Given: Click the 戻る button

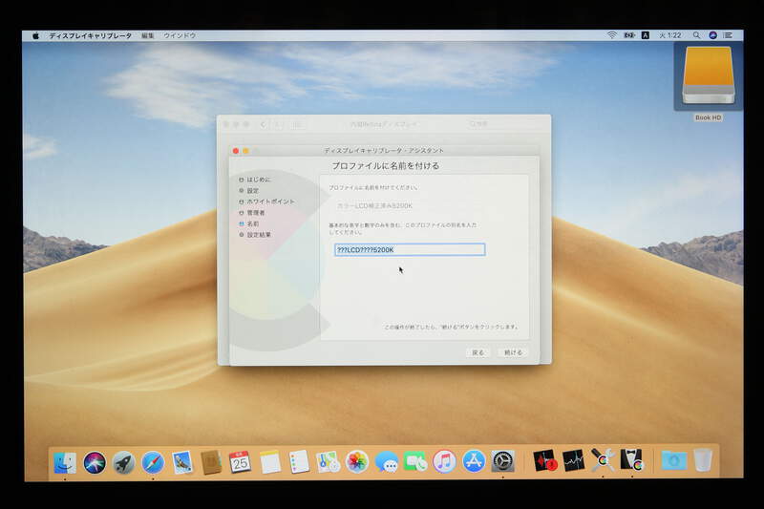Looking at the screenshot, I should 478,352.
